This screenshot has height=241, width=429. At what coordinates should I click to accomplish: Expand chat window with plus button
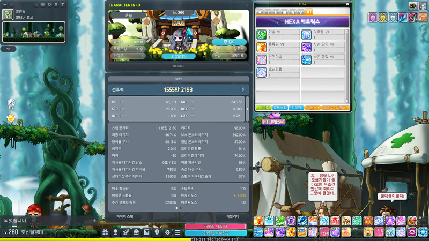pos(94,221)
